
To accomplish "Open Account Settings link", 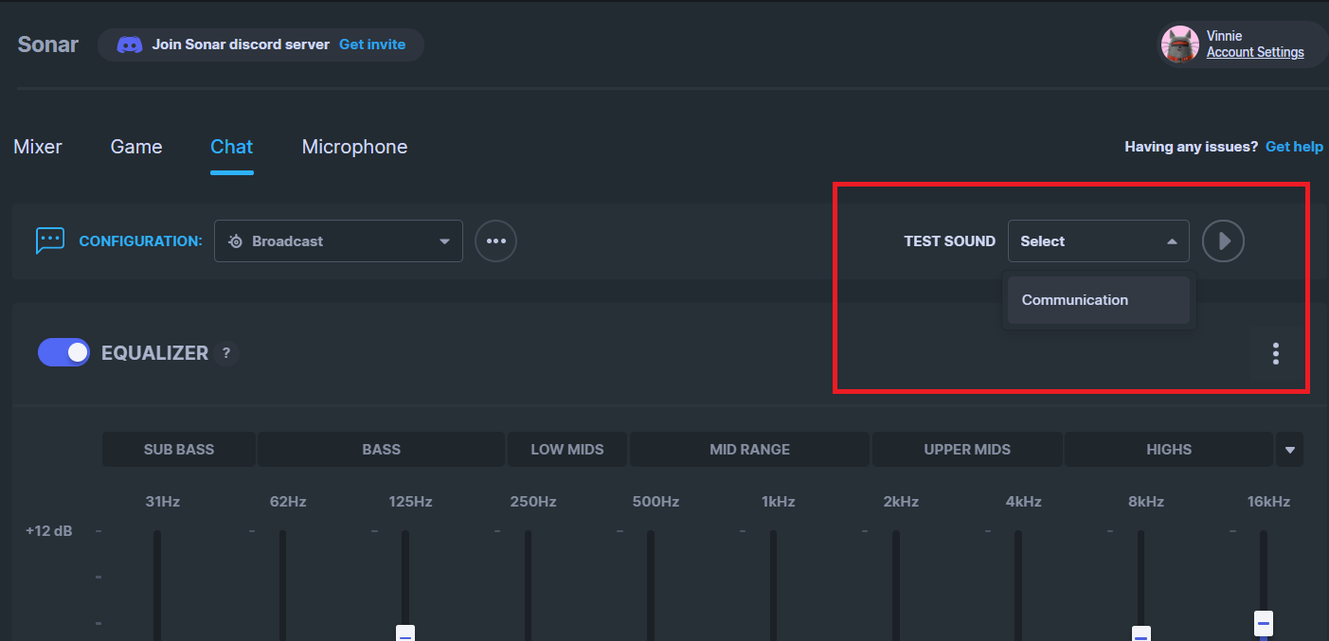I will tap(1255, 52).
